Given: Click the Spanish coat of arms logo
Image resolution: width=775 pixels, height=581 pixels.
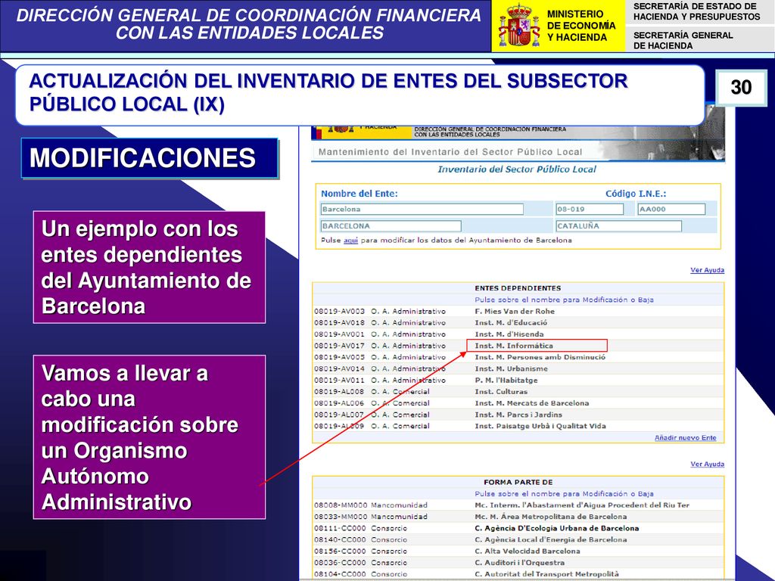Looking at the screenshot, I should coord(518,25).
